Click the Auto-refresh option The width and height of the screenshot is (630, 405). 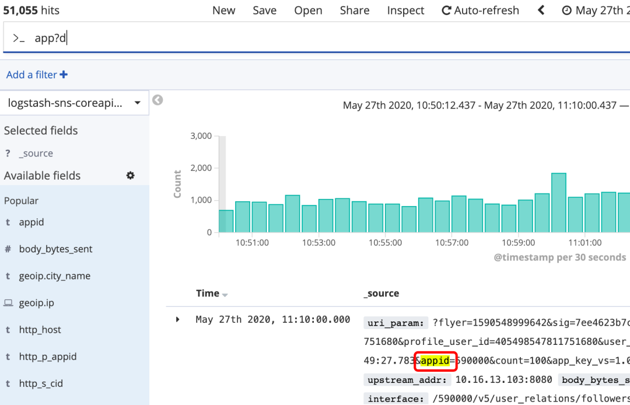tap(480, 11)
